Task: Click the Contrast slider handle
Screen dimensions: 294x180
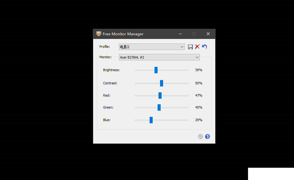Action: click(x=162, y=83)
